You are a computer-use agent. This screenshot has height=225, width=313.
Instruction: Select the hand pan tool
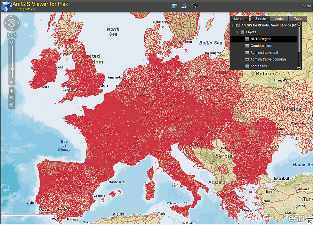click(11, 90)
